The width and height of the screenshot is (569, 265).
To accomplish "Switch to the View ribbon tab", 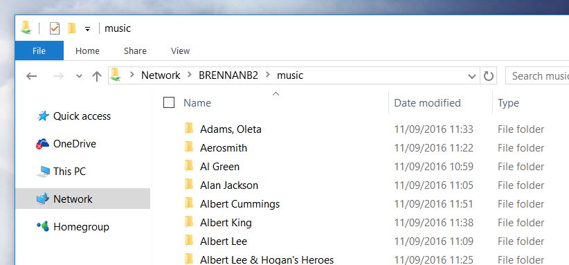I will pos(181,51).
